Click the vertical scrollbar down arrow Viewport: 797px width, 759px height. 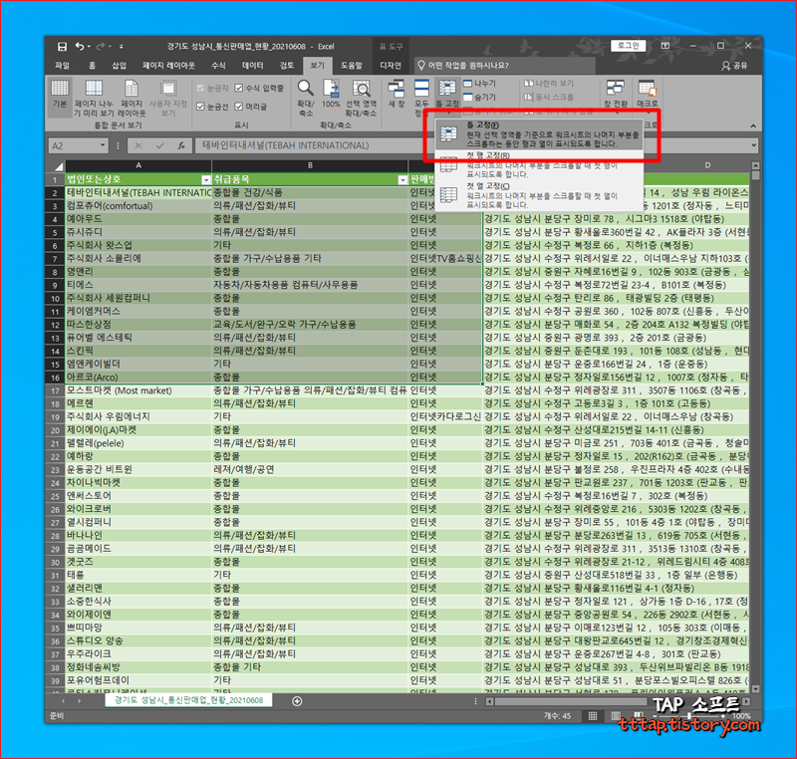tap(755, 689)
